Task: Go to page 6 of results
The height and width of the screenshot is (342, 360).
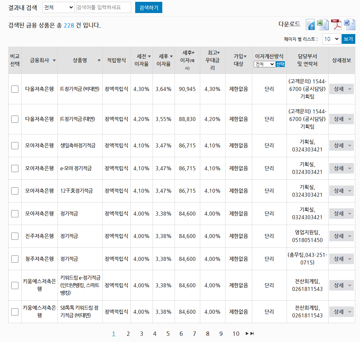Action: pyautogui.click(x=181, y=334)
